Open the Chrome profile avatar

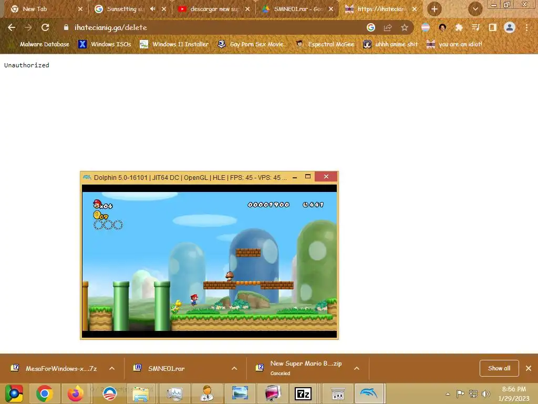(510, 27)
